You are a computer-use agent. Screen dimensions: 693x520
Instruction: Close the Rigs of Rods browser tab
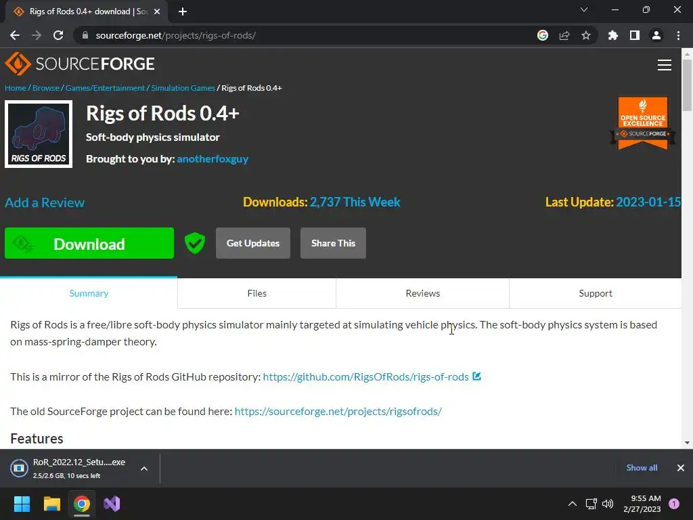click(x=157, y=12)
